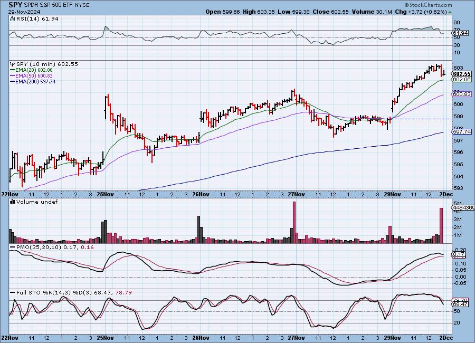Screen dimensions: 475x343
Task: Click the volume icon before Volume undef
Action: coord(13,202)
